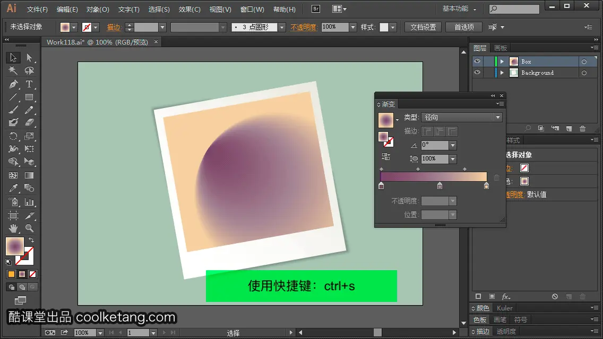
Task: Open the 编辑(E) menu
Action: 67,9
